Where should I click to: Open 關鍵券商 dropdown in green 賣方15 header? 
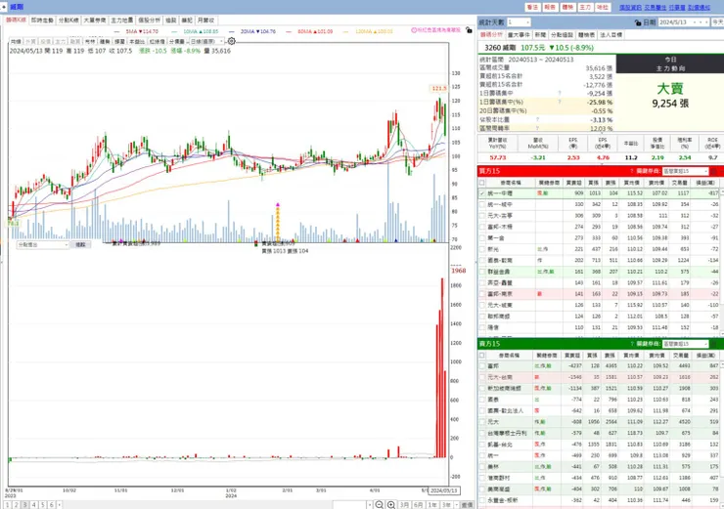click(684, 344)
